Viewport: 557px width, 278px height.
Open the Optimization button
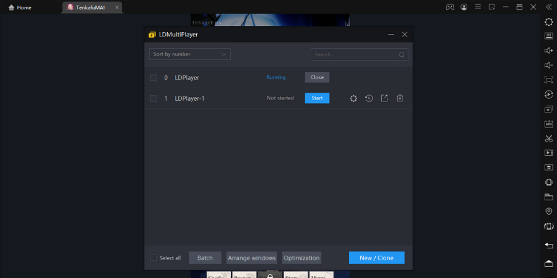pyautogui.click(x=301, y=258)
